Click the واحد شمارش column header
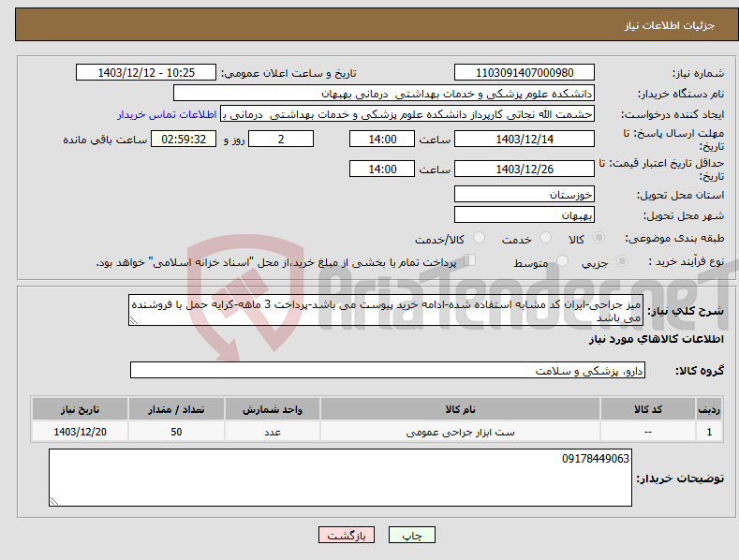739x560 pixels. [273, 409]
